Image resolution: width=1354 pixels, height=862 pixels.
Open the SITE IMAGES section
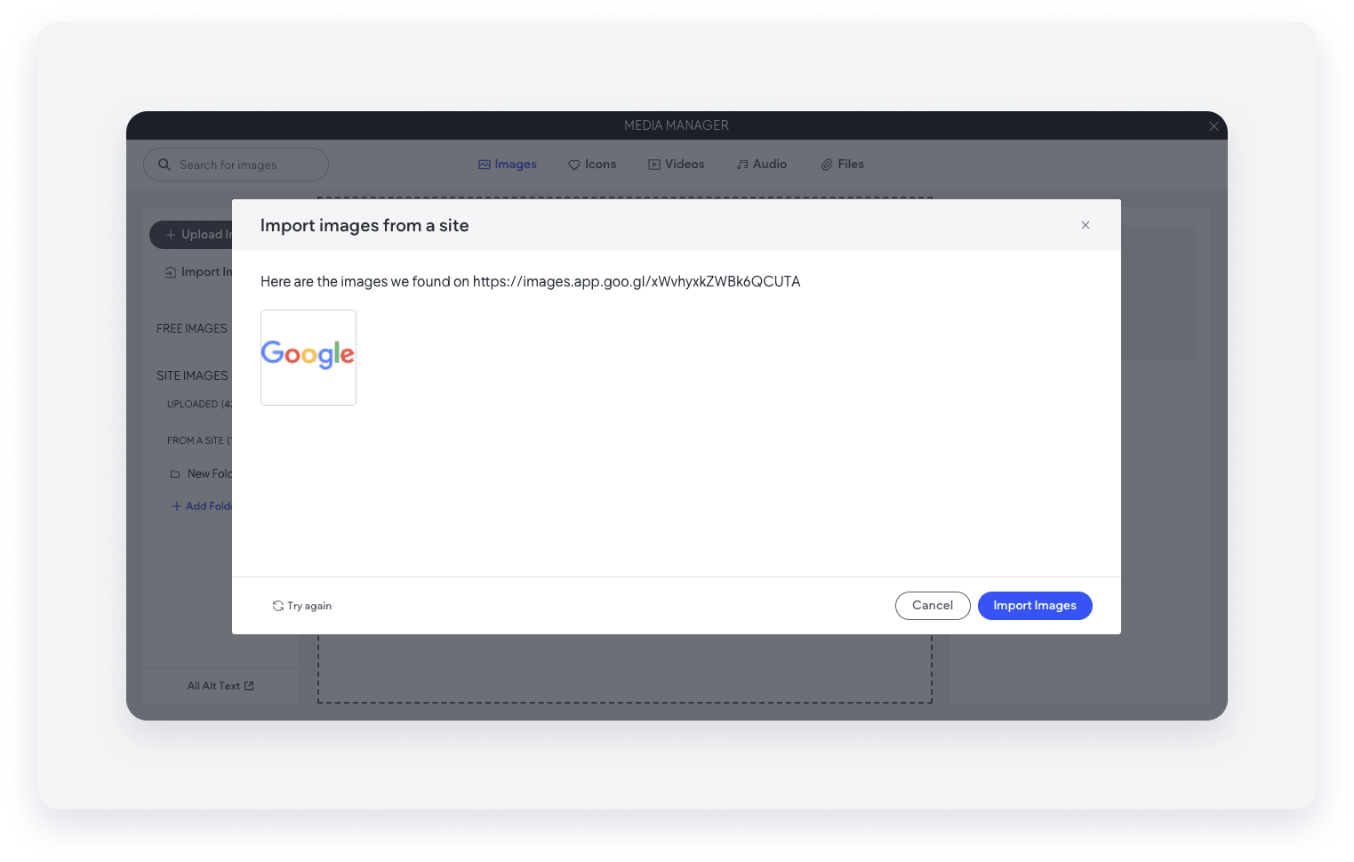[192, 376]
